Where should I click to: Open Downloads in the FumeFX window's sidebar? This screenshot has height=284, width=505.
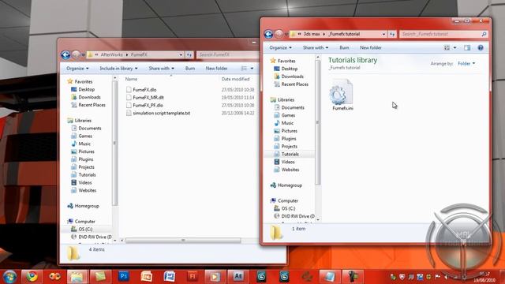pos(86,97)
